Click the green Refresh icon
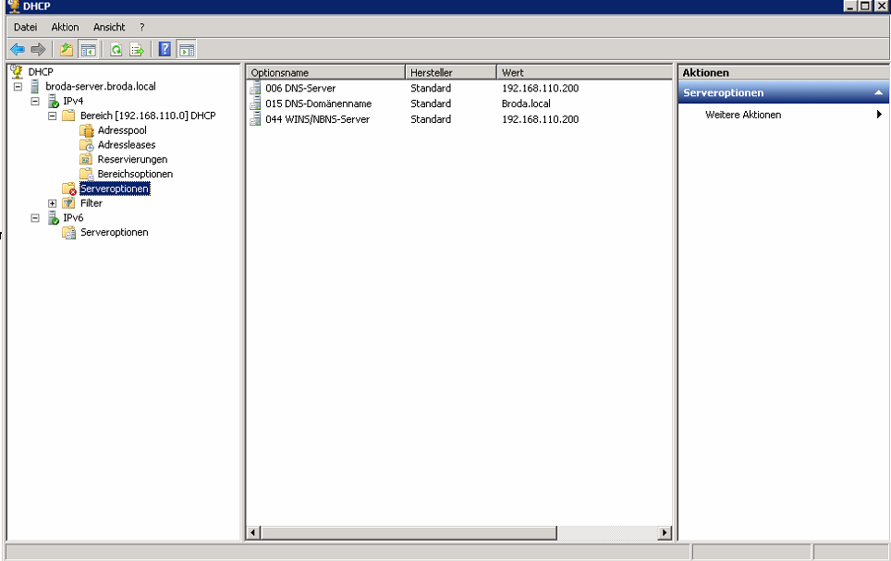891x561 pixels. tap(116, 50)
